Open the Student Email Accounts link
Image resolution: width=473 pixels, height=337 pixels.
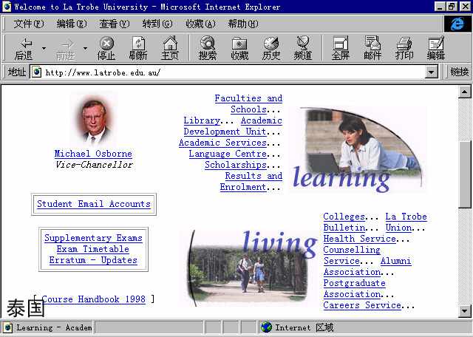coord(94,204)
